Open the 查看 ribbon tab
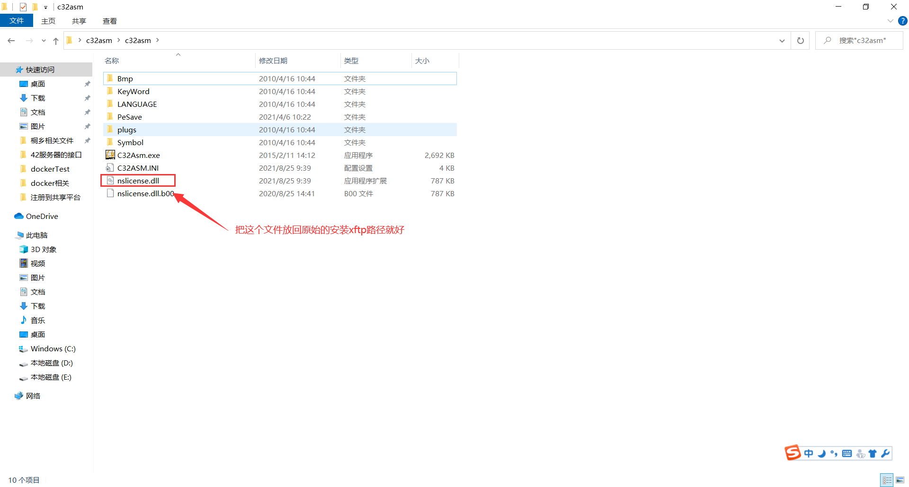This screenshot has width=909, height=487. pos(110,21)
